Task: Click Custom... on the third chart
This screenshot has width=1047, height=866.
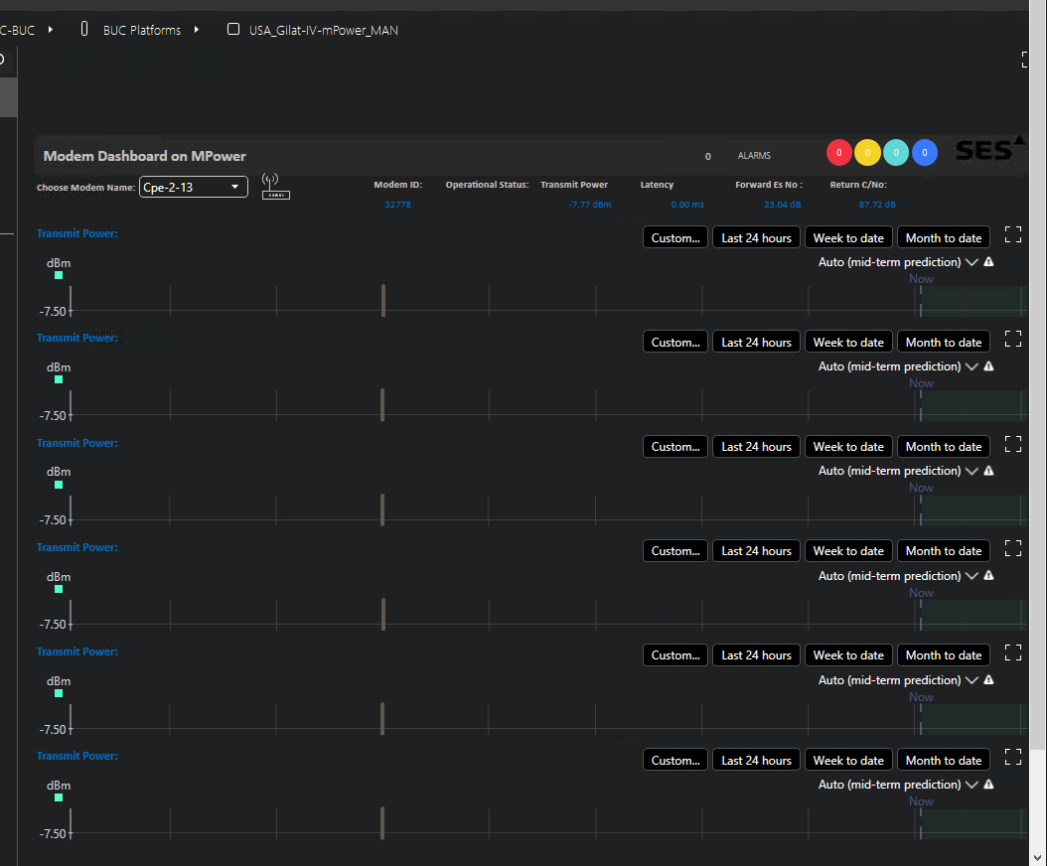Action: coord(675,447)
